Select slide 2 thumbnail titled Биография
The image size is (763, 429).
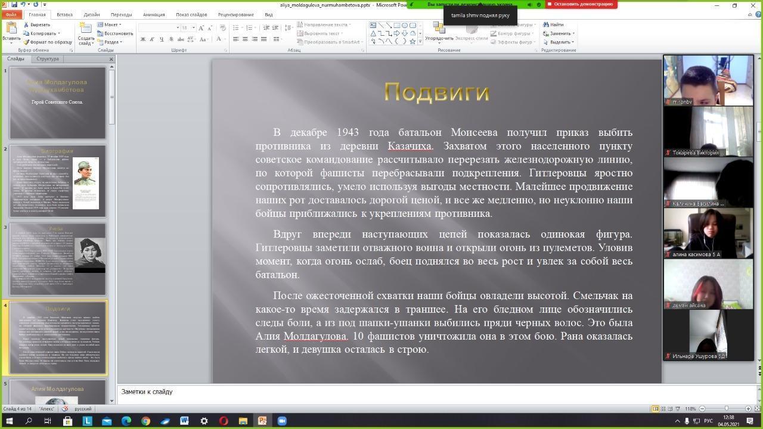point(57,181)
